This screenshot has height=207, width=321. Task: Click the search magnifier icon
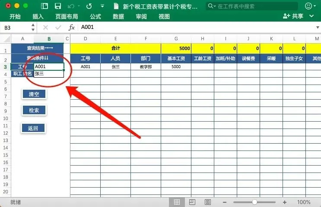[210, 6]
